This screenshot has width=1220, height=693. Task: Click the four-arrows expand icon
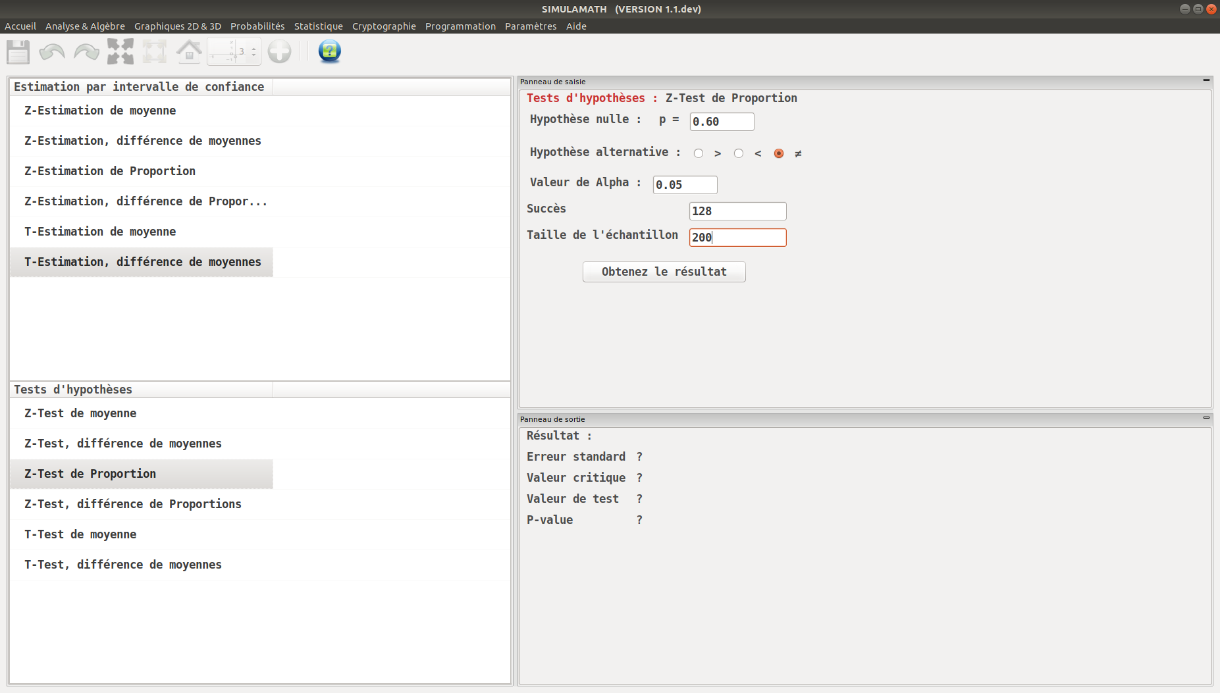click(x=120, y=51)
